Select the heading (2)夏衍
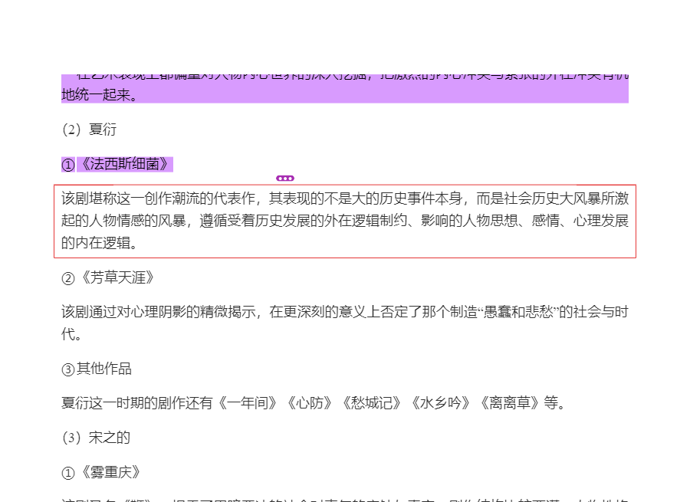This screenshot has height=502, width=690. click(89, 130)
